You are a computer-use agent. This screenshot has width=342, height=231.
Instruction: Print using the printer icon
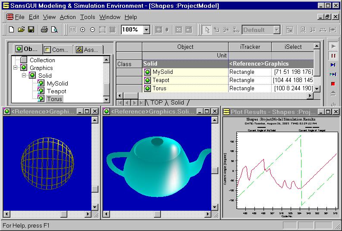pos(44,29)
